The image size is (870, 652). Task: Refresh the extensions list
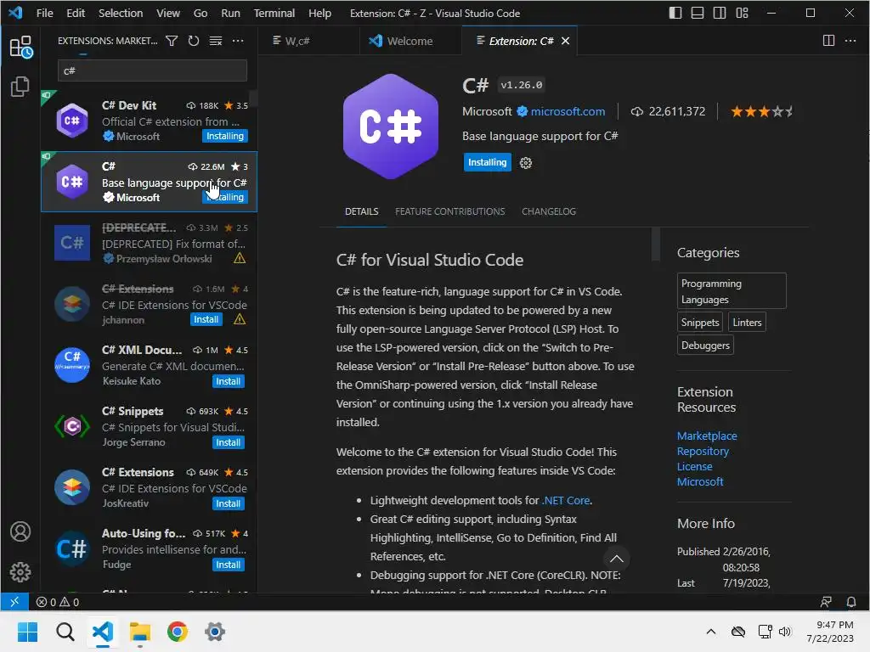coord(194,41)
